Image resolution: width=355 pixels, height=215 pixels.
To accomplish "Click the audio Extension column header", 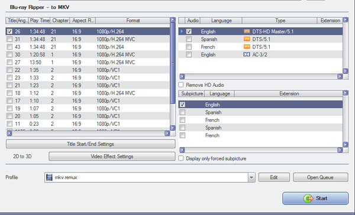I will point(330,21).
